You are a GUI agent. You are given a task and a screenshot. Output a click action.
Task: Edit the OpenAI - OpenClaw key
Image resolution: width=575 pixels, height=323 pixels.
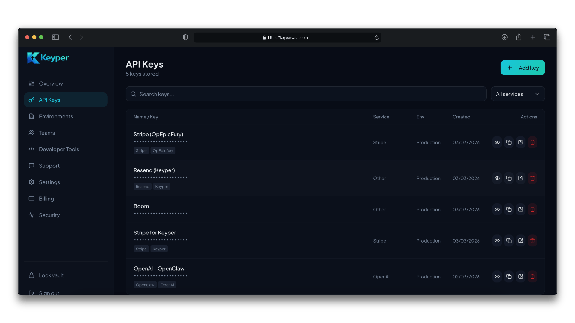coord(521,277)
